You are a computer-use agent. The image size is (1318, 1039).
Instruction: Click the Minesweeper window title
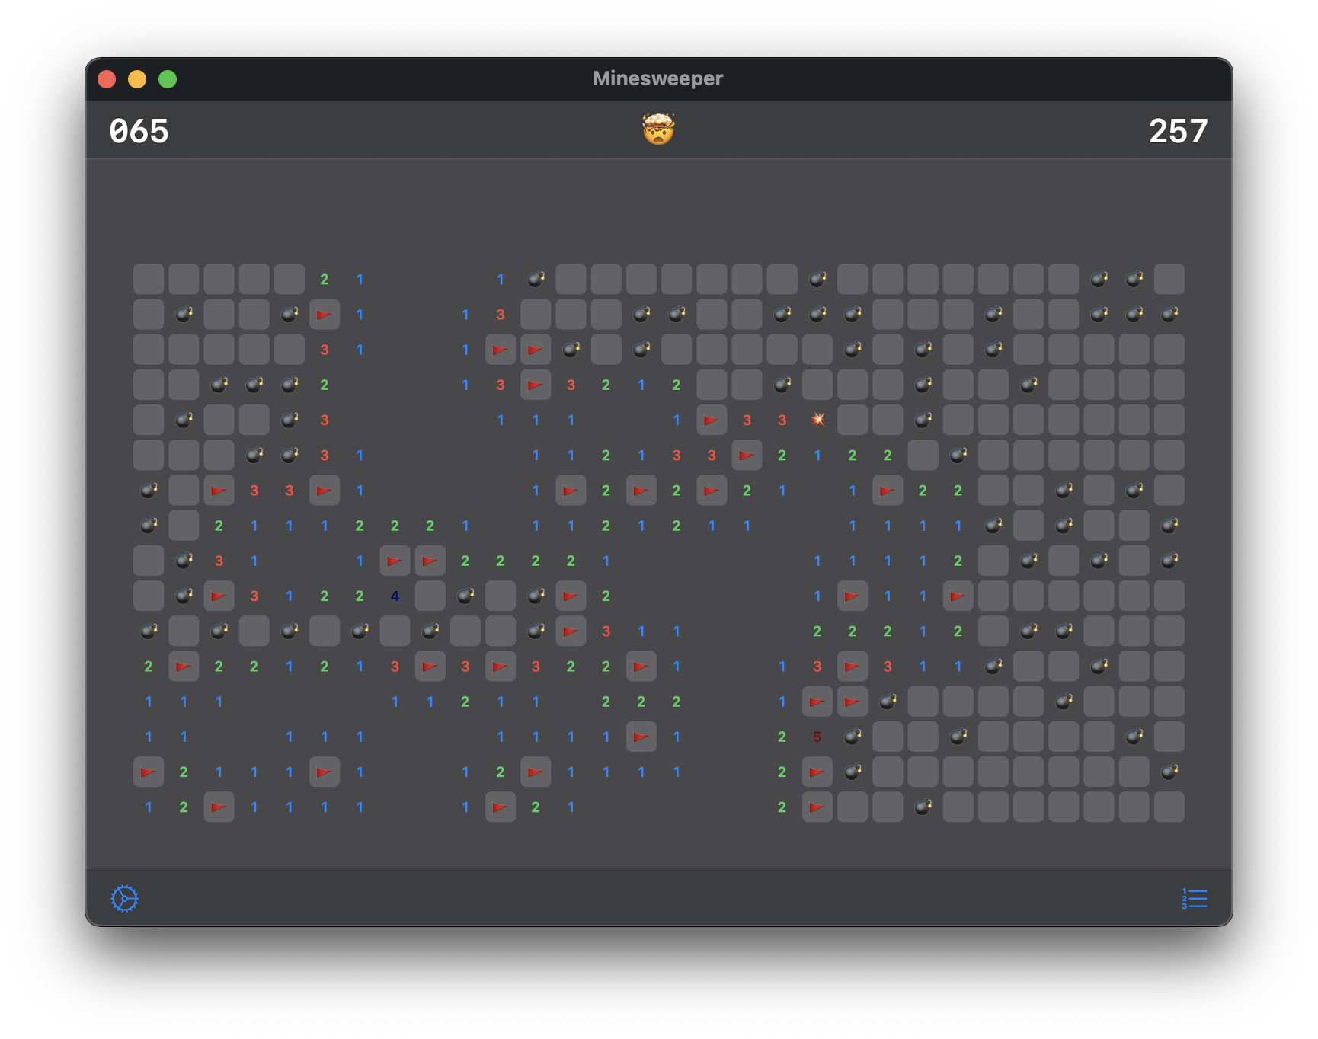pyautogui.click(x=658, y=78)
